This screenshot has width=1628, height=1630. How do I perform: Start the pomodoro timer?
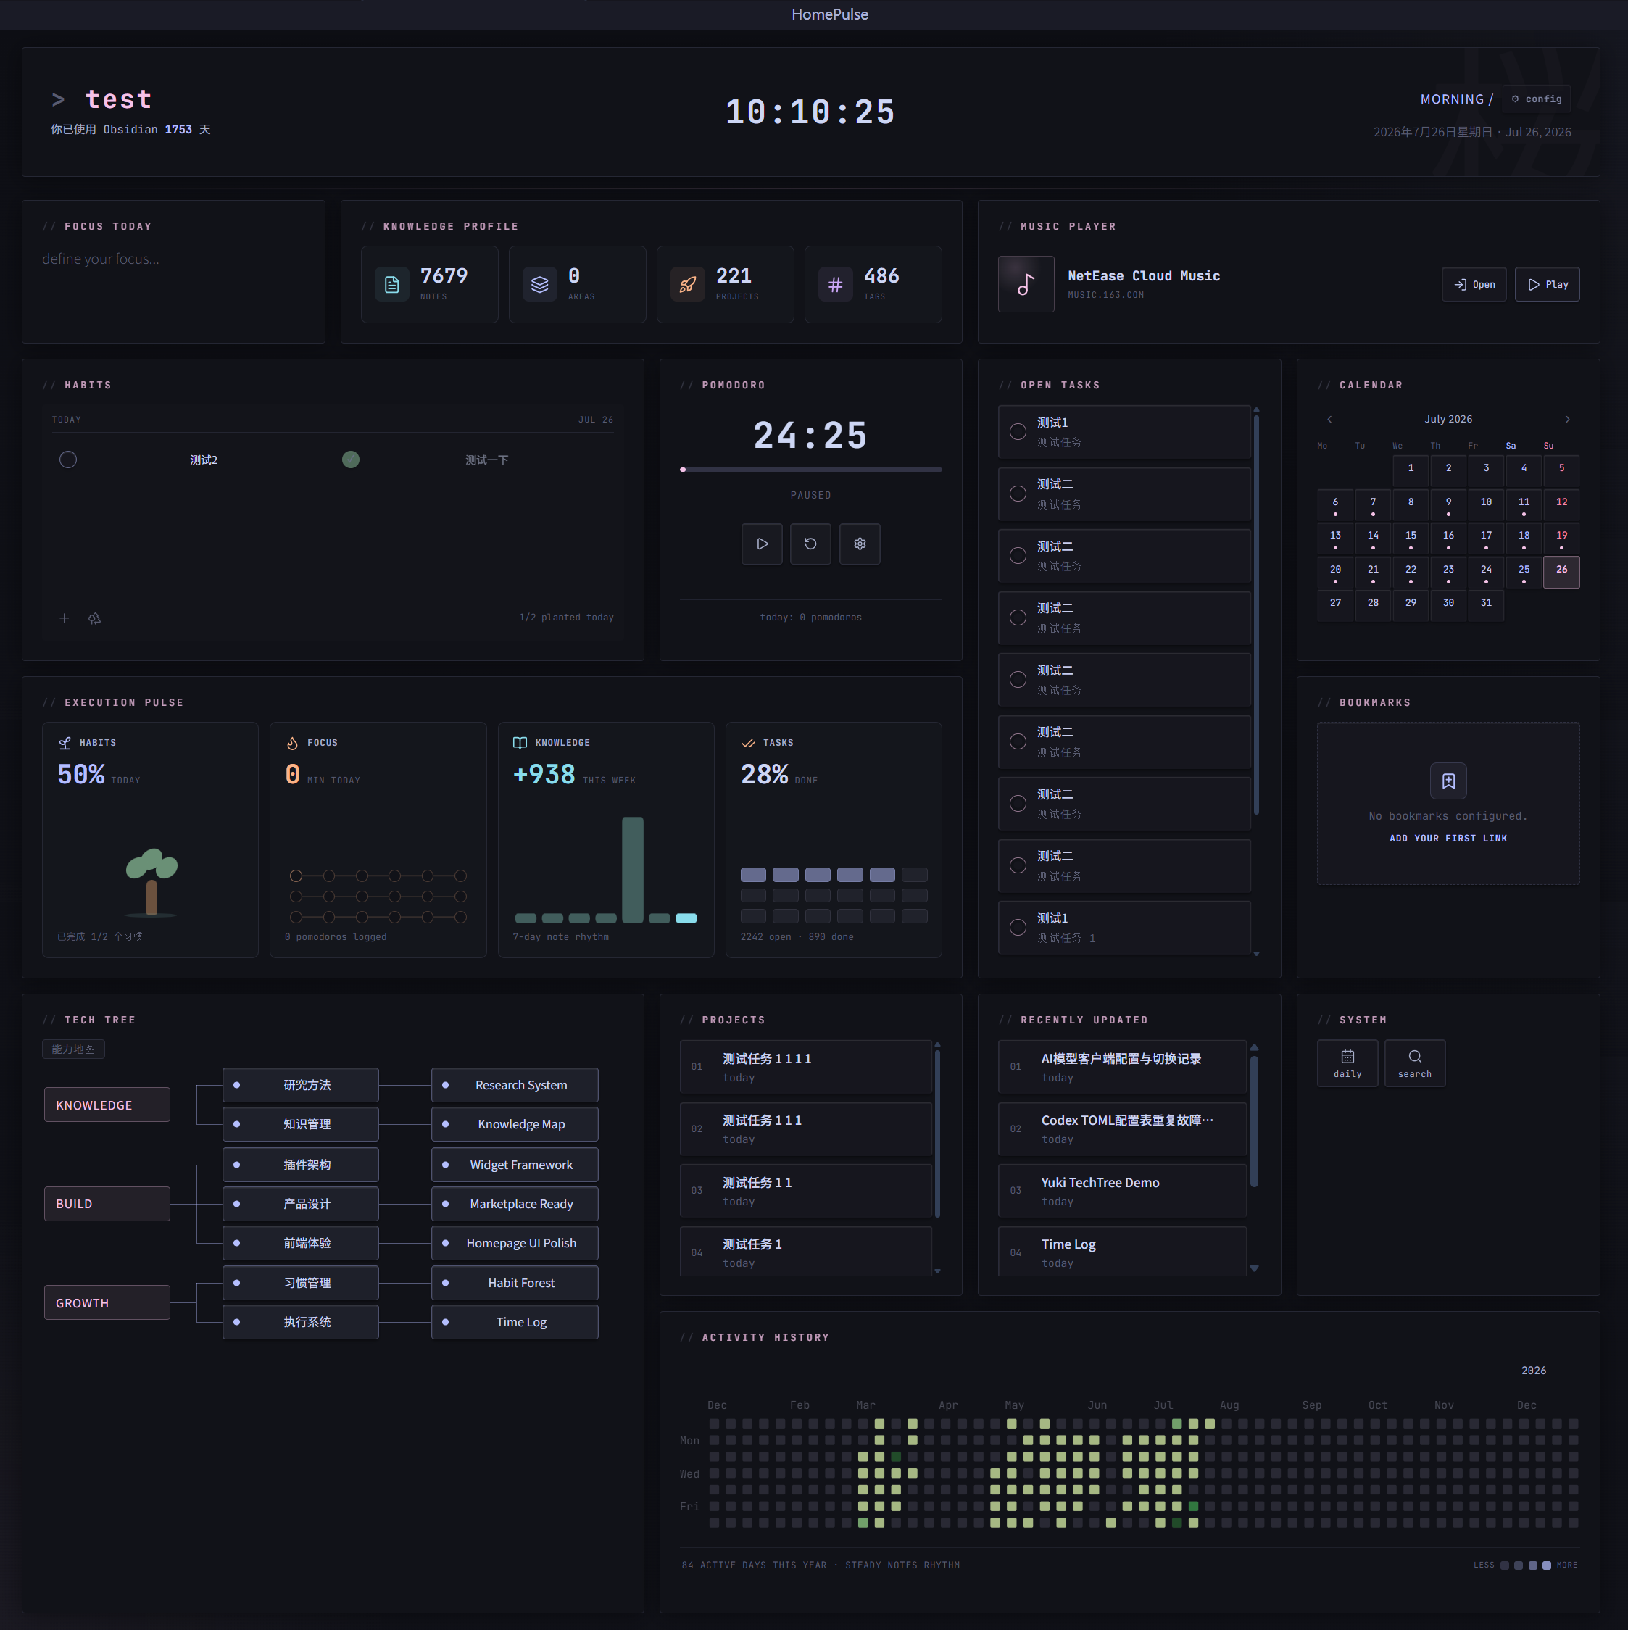761,544
